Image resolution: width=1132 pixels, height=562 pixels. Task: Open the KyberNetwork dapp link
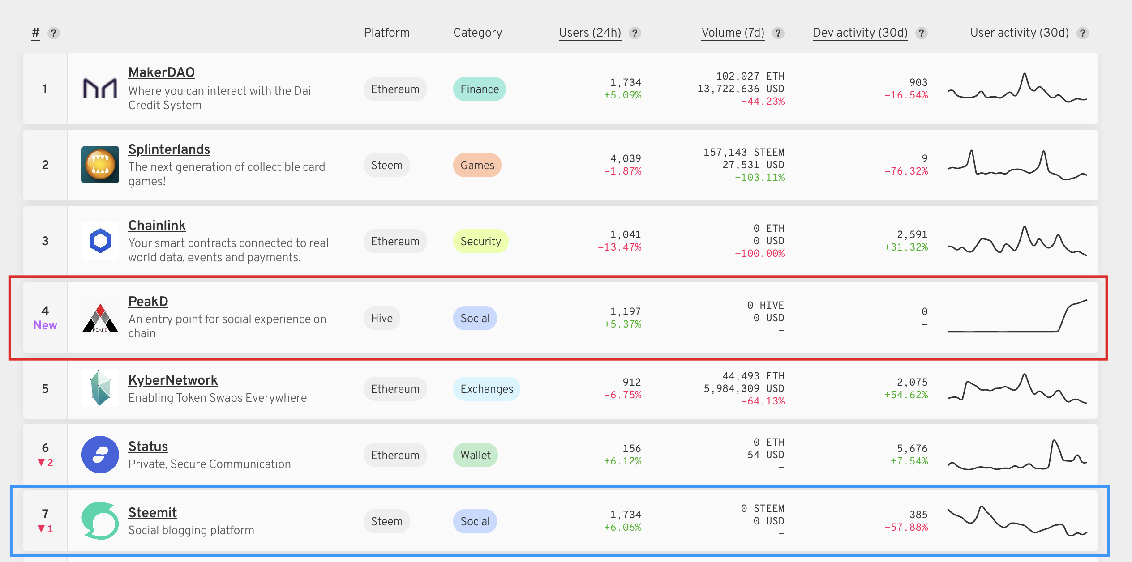pyautogui.click(x=173, y=380)
